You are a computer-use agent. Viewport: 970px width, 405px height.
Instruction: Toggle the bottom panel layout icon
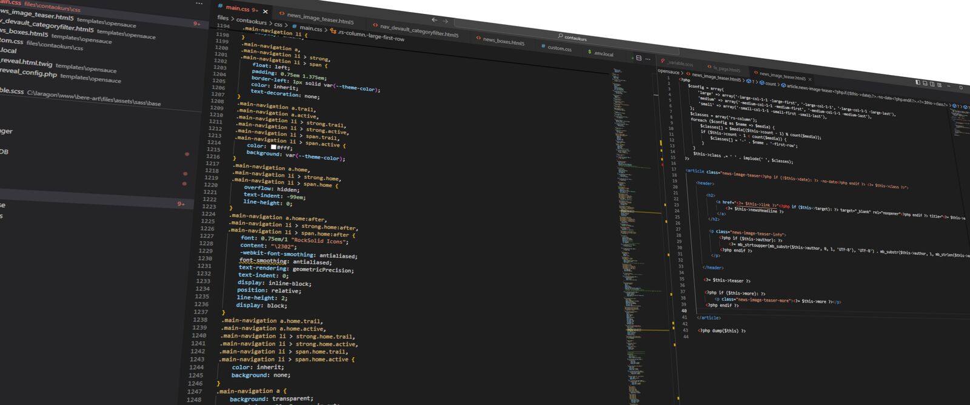925,84
